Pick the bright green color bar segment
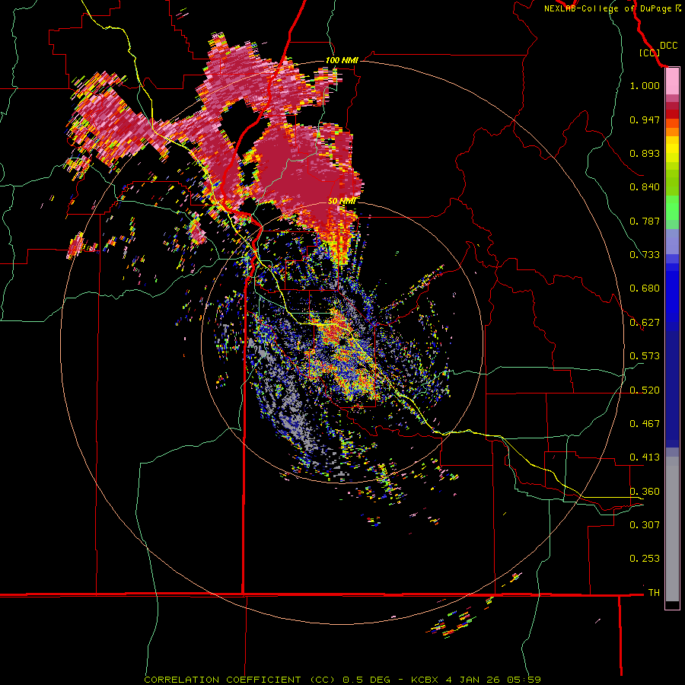 click(672, 208)
